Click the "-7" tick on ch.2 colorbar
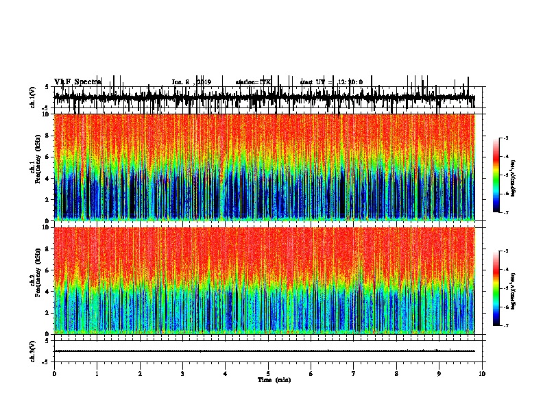Viewport: 543px width, 419px height. point(506,325)
